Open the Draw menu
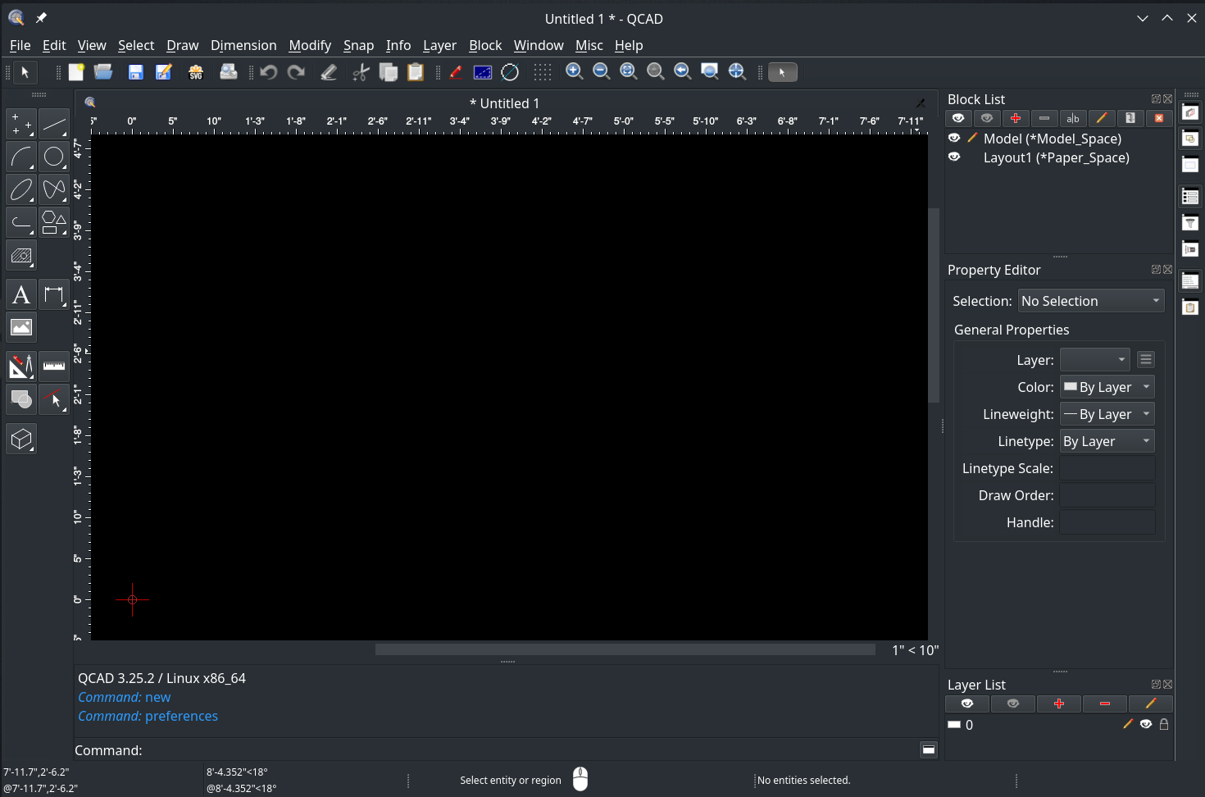The width and height of the screenshot is (1205, 797). point(182,45)
